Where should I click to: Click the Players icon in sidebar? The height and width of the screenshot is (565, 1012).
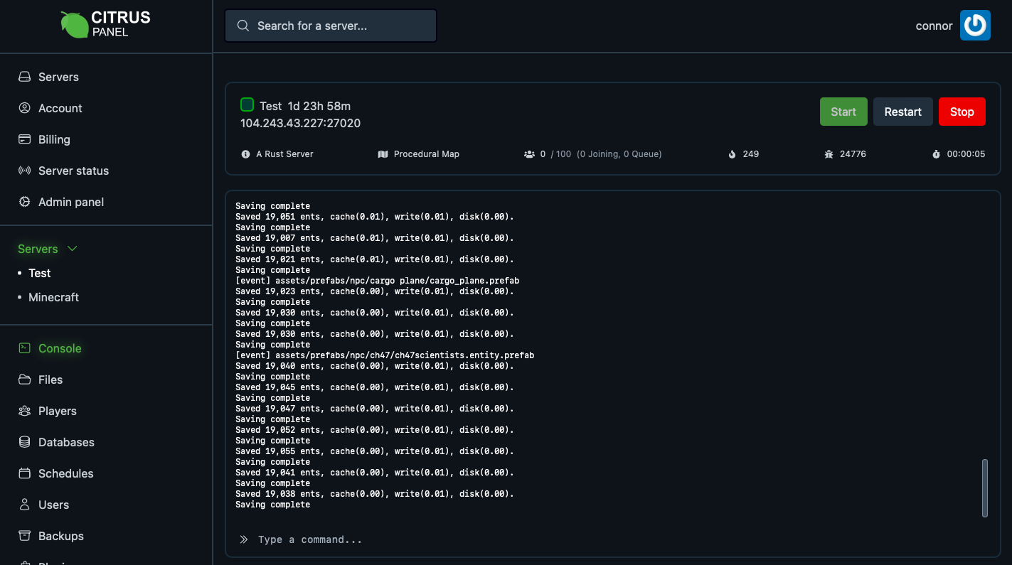tap(24, 411)
